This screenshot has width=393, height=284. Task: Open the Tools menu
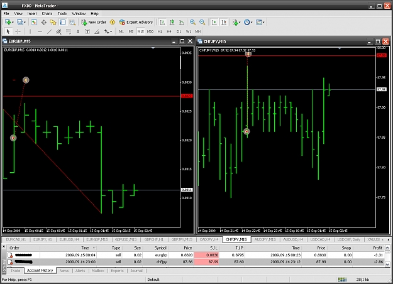pyautogui.click(x=62, y=14)
